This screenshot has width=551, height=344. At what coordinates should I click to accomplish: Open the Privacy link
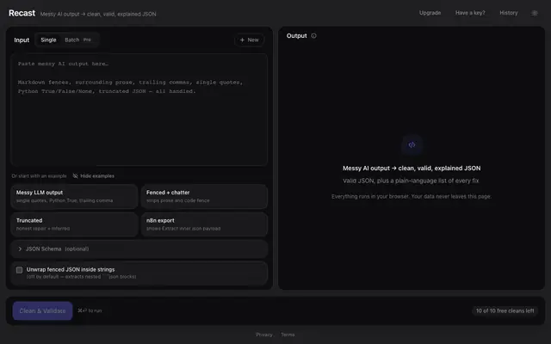click(264, 335)
